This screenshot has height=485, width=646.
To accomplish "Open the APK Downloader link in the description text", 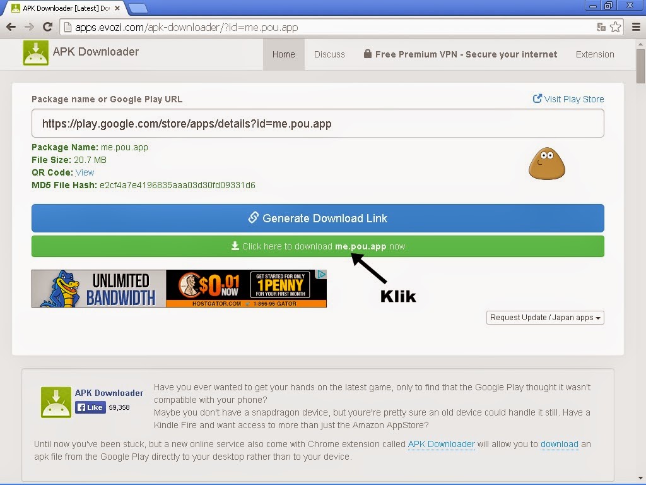I will tap(441, 444).
